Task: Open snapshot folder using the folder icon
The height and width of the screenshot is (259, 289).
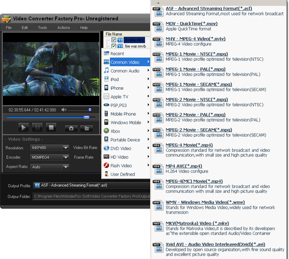Action: pyautogui.click(x=86, y=128)
